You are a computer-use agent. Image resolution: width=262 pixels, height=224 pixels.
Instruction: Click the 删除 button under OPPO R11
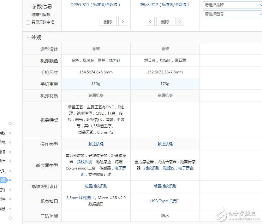108,21
